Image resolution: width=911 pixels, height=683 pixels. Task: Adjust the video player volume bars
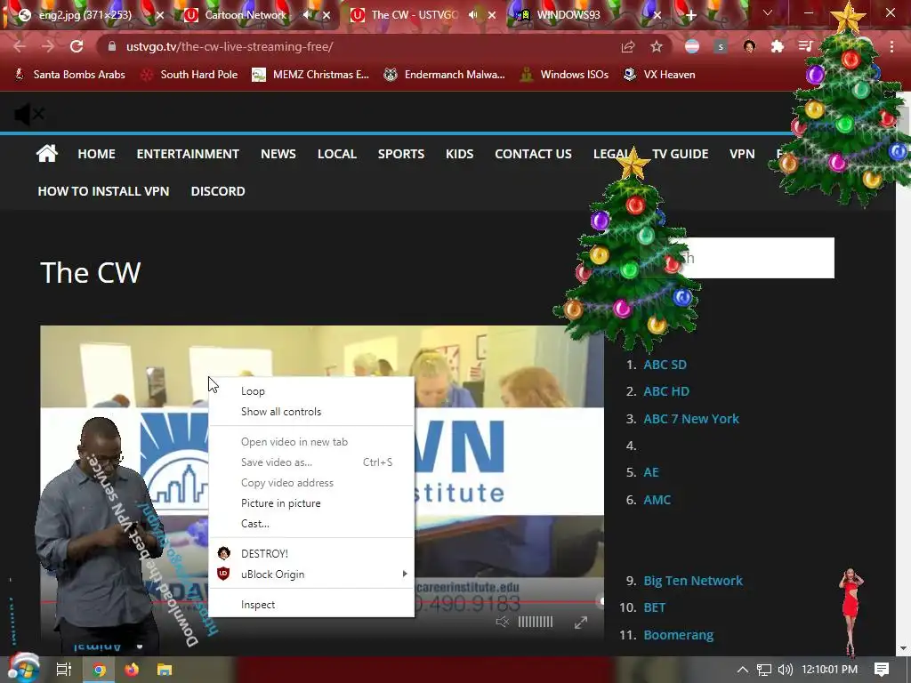click(x=535, y=622)
